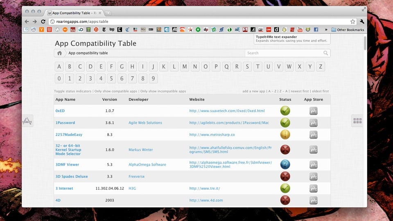The width and height of the screenshot is (393, 221).
Task: Open the Agile Web Solutions developer link
Action: point(145,123)
